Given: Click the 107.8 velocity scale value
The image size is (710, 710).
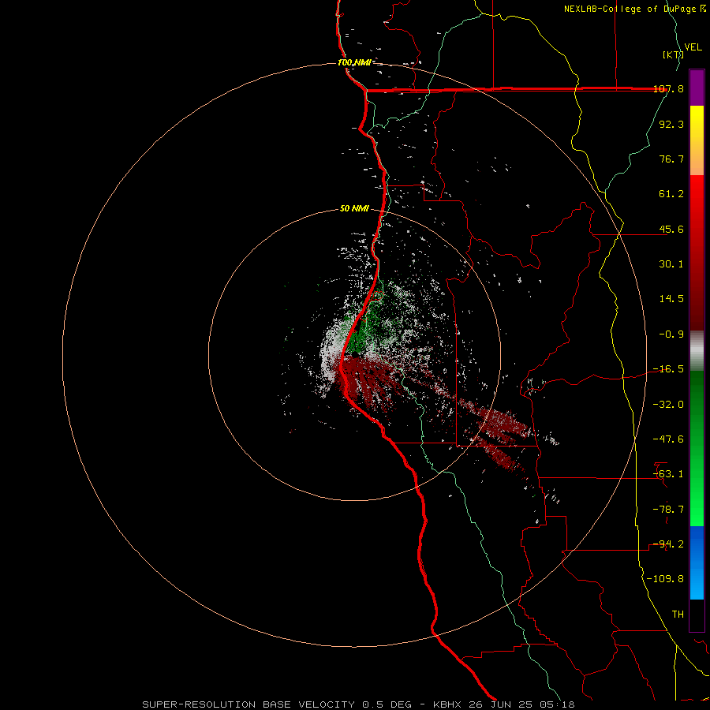Looking at the screenshot, I should (668, 88).
